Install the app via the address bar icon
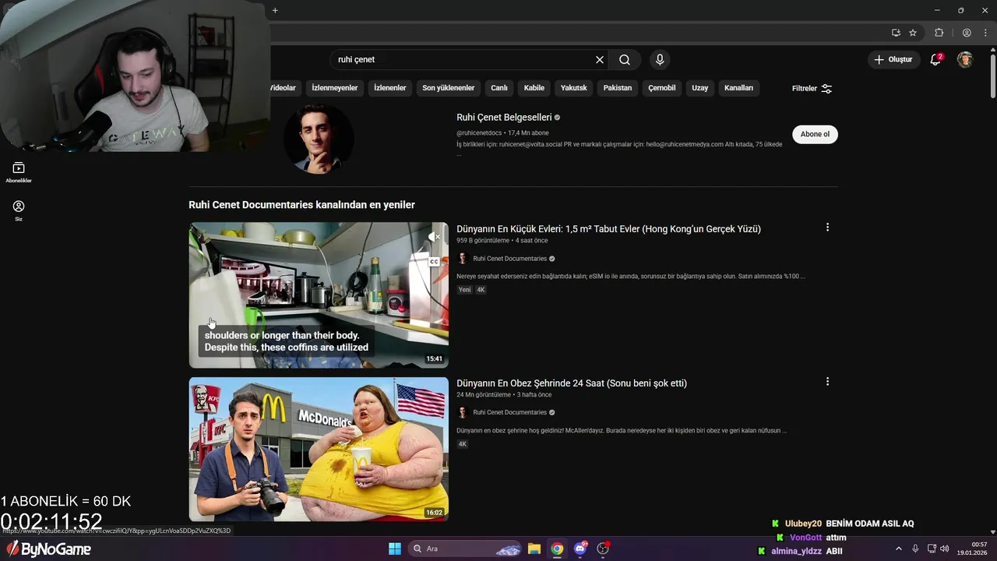997x561 pixels. pos(896,33)
